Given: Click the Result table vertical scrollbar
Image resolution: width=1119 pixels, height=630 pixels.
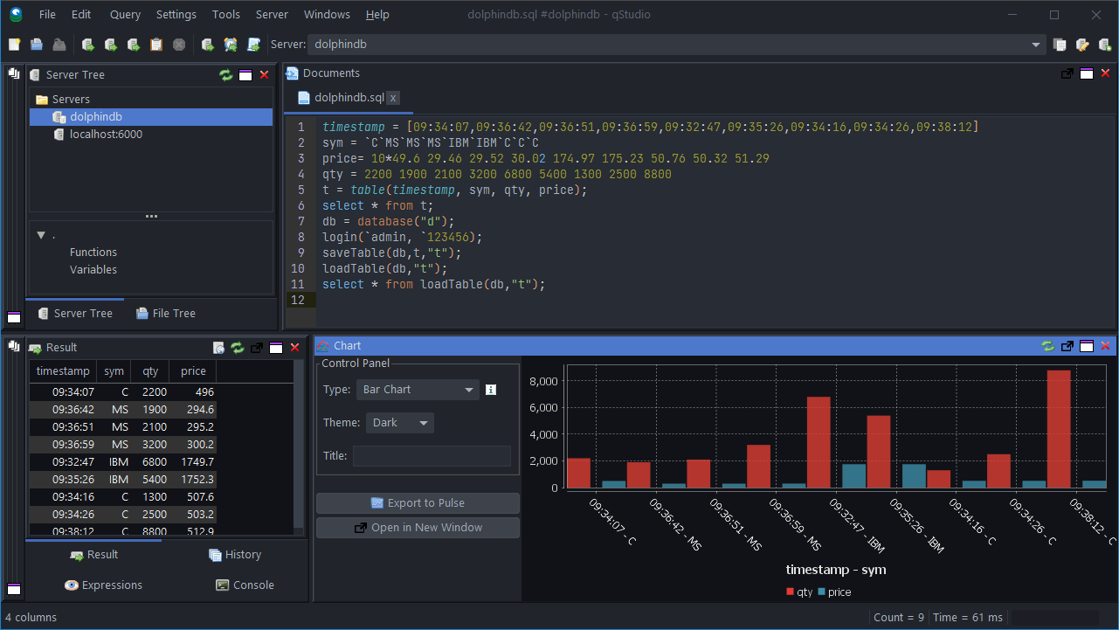Looking at the screenshot, I should (x=300, y=446).
